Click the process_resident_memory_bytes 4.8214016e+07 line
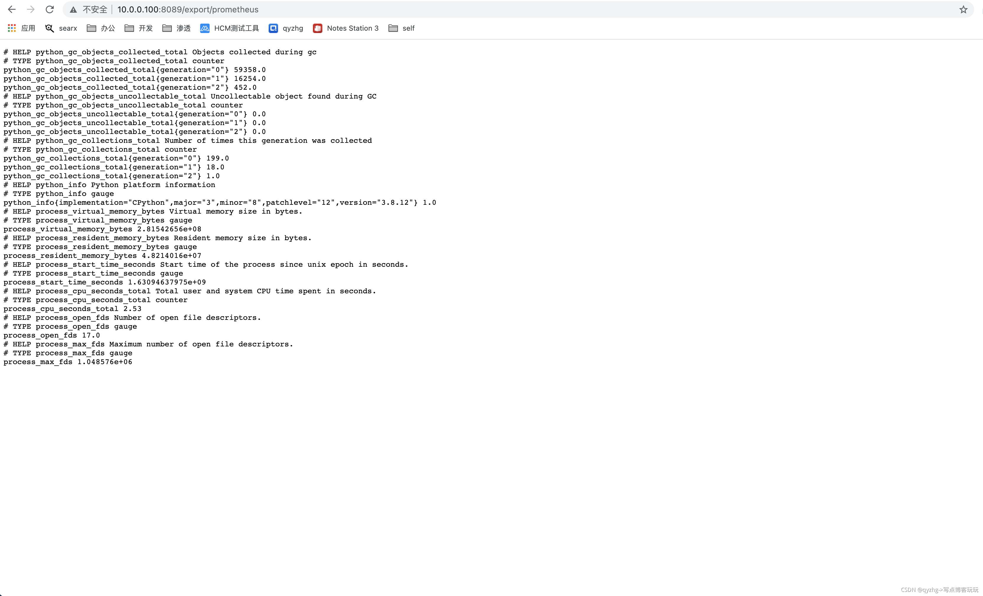983x596 pixels. (x=102, y=256)
